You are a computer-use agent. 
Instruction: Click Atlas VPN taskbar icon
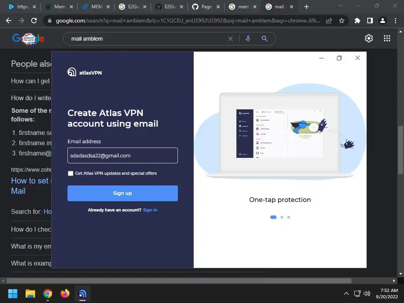(82, 294)
